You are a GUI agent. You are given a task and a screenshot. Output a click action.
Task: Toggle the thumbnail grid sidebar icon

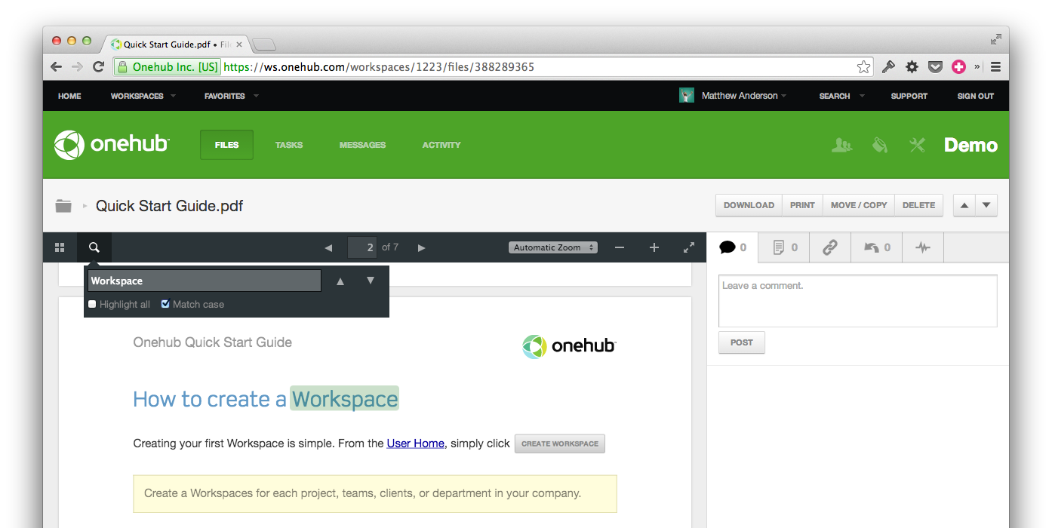[x=60, y=247]
